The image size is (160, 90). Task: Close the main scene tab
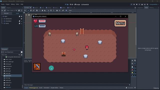coord(30,8)
